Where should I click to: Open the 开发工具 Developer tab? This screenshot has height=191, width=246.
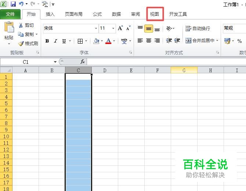(x=178, y=14)
